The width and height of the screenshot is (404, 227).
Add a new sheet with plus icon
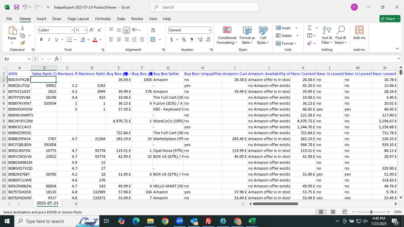pyautogui.click(x=76, y=204)
